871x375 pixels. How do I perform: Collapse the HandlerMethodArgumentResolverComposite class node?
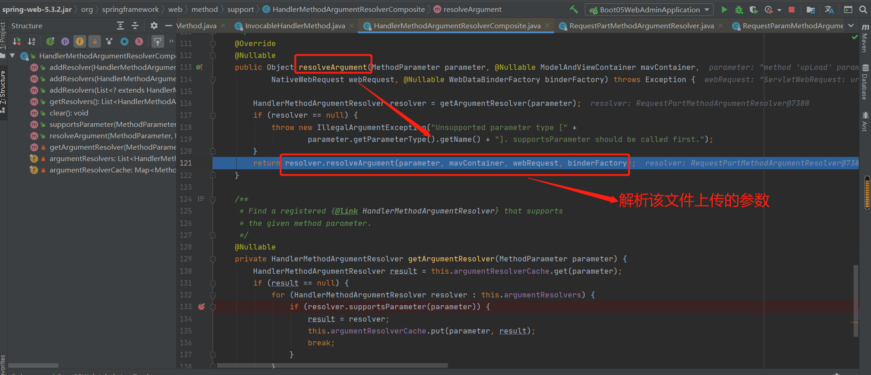pyautogui.click(x=12, y=56)
